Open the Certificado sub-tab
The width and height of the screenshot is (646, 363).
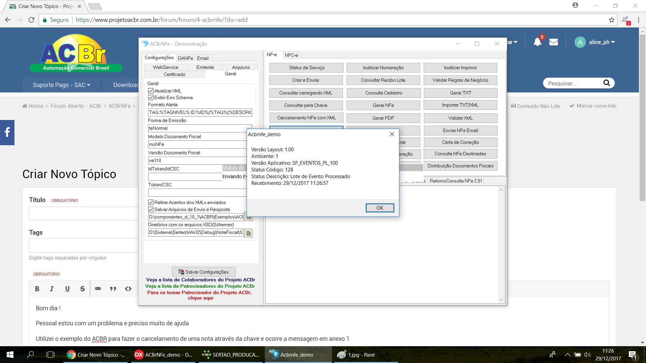coord(174,74)
